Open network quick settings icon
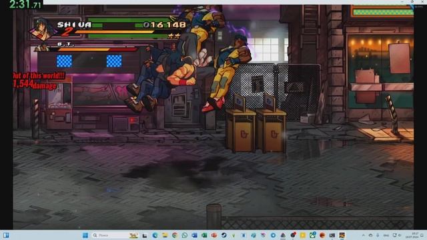 click(394, 235)
